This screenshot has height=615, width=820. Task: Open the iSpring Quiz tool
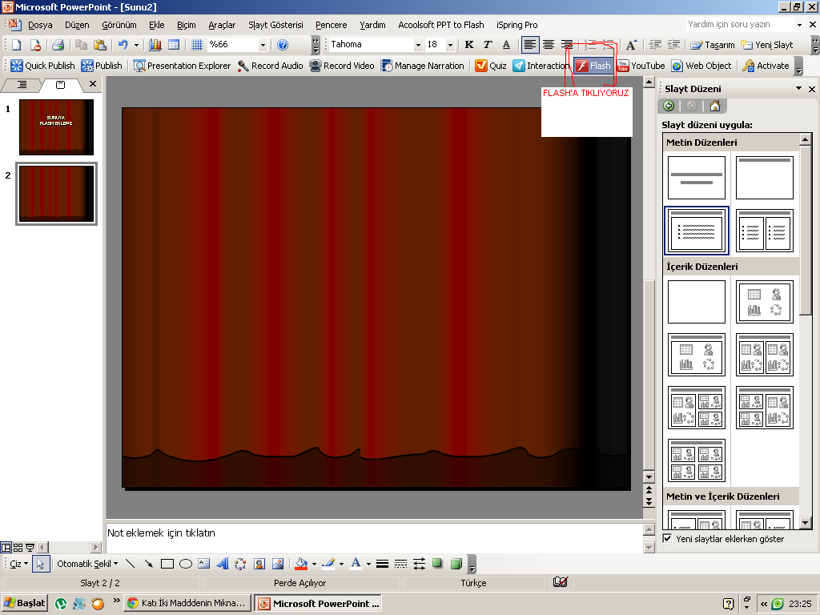tap(491, 66)
